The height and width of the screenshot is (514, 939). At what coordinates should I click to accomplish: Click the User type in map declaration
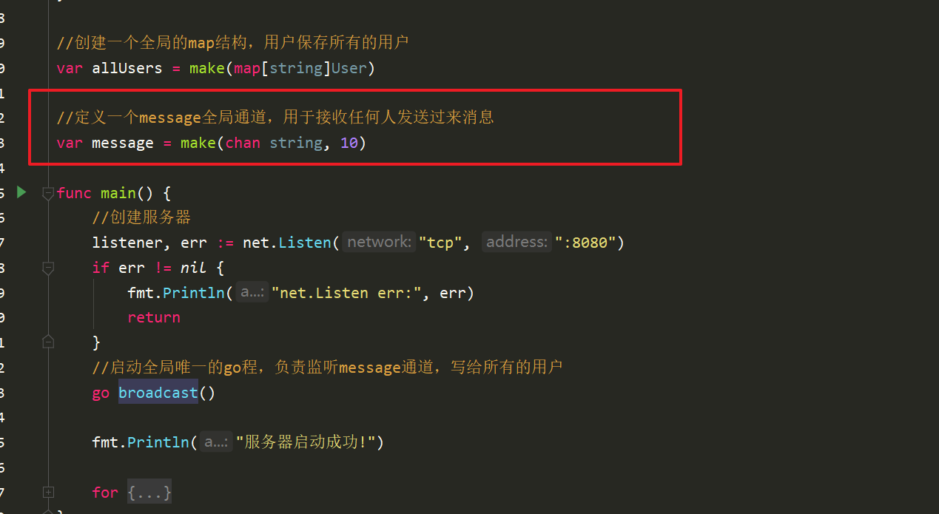pos(349,69)
